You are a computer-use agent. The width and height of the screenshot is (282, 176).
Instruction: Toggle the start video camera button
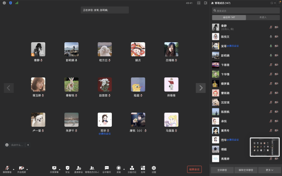pos(22,169)
